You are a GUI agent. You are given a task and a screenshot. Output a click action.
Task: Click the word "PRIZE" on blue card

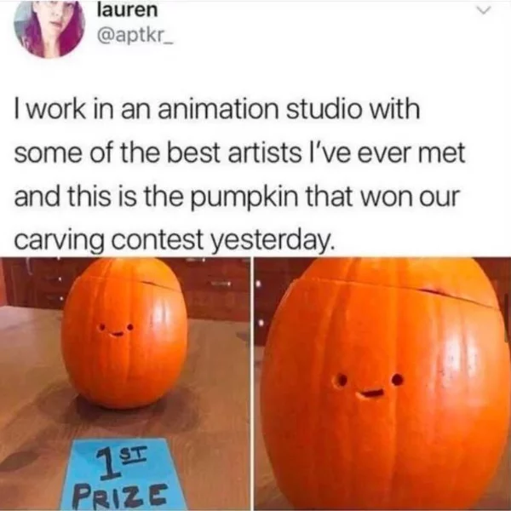coord(121,495)
